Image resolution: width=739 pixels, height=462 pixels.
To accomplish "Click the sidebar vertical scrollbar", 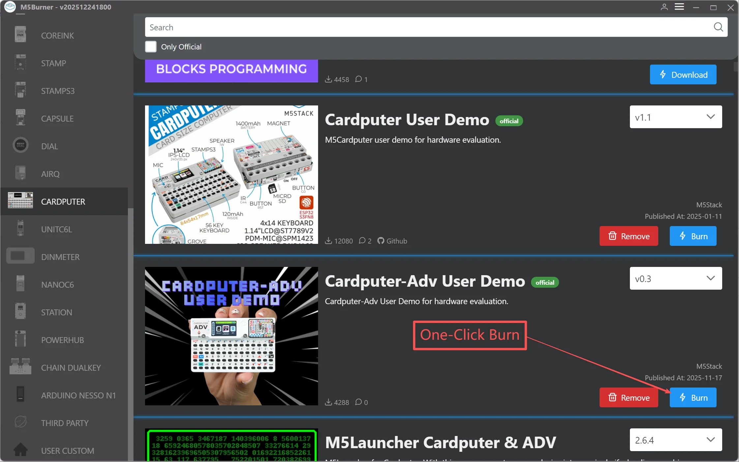I will point(131,330).
